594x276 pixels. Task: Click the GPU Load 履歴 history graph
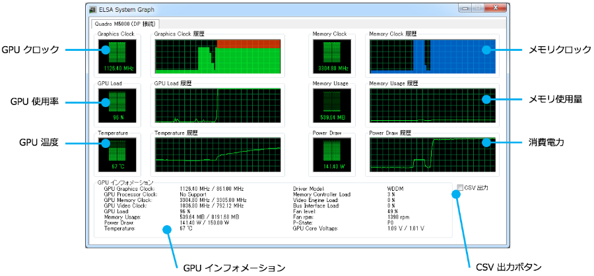[x=218, y=106]
